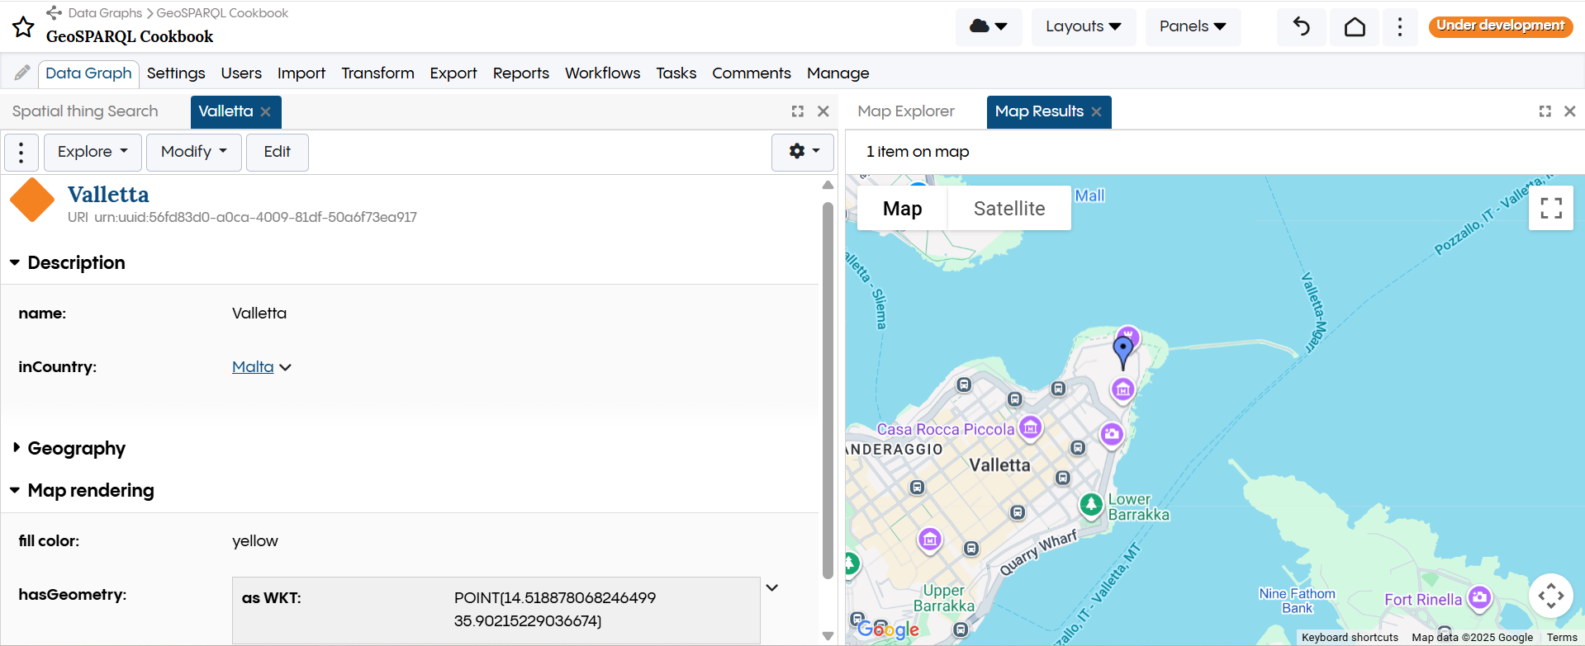Open the gear settings dropdown
The width and height of the screenshot is (1585, 646).
(803, 152)
